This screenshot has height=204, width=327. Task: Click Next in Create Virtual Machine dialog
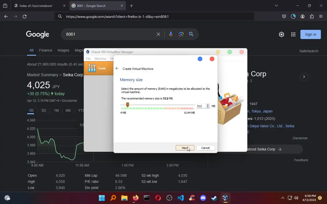point(185,148)
